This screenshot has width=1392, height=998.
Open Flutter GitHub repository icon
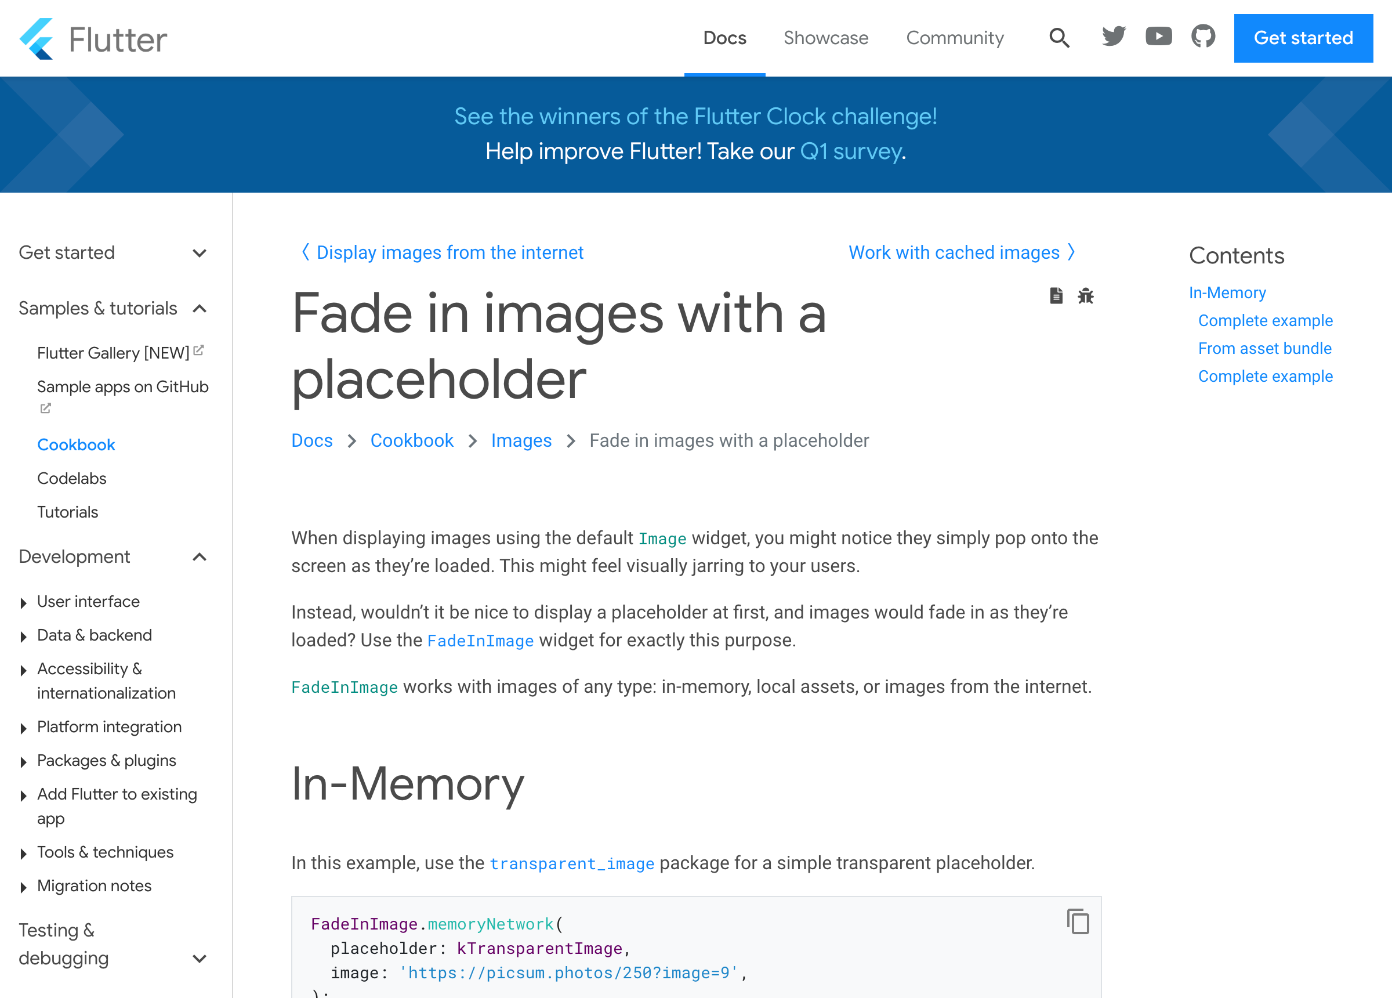tap(1203, 37)
